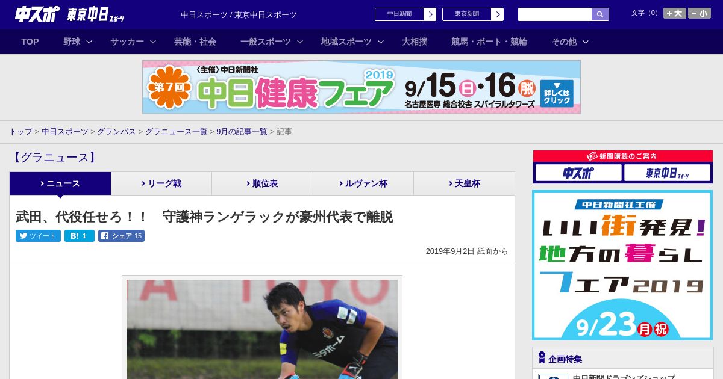Screen dimensions: 723x379
Task: Expand the その他 dropdown chevron
Action: tap(586, 42)
